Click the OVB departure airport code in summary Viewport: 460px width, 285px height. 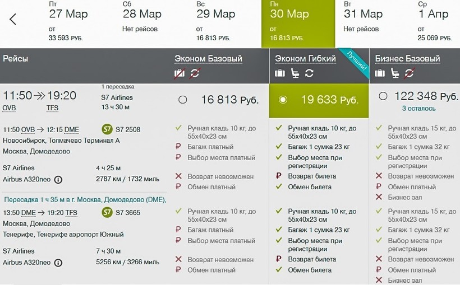10,108
